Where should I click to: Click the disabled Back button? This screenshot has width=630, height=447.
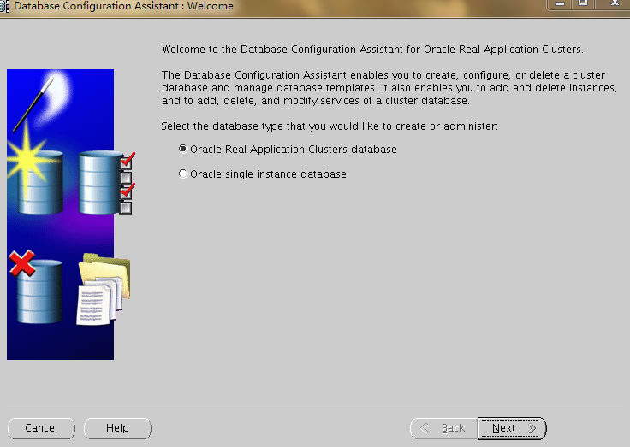pos(443,428)
